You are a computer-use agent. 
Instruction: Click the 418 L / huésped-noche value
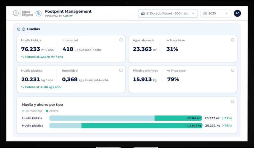tap(82, 49)
